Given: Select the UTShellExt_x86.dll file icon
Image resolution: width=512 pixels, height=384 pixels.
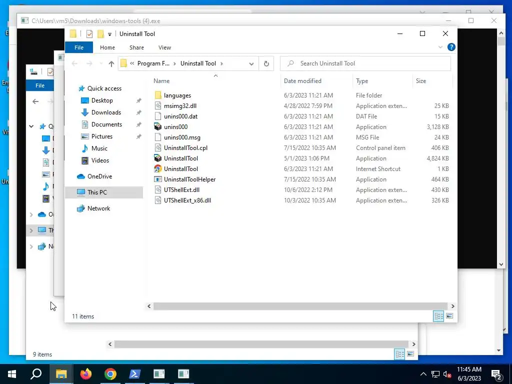Looking at the screenshot, I should [157, 200].
